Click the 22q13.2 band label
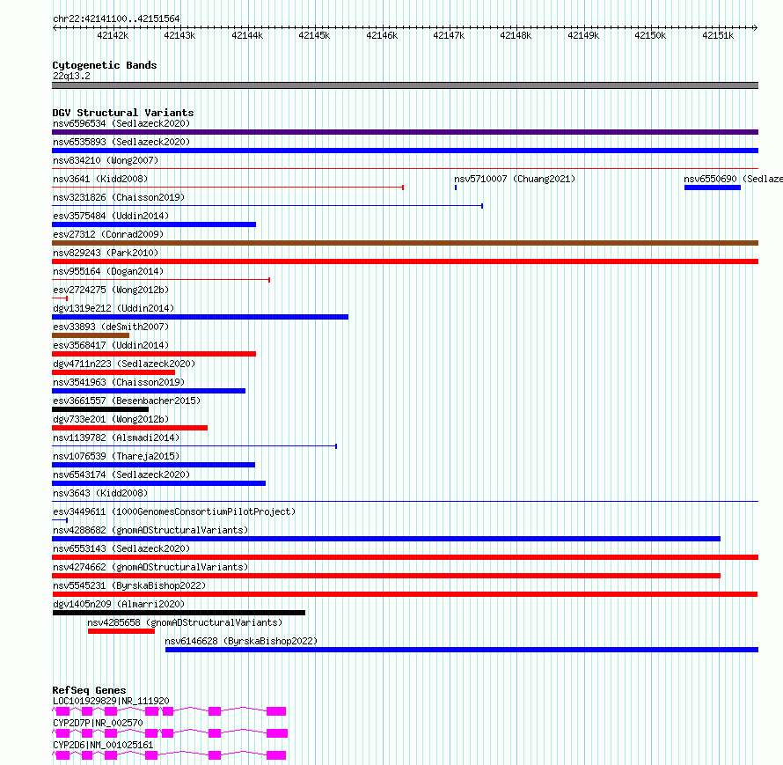The image size is (783, 765). coord(71,76)
